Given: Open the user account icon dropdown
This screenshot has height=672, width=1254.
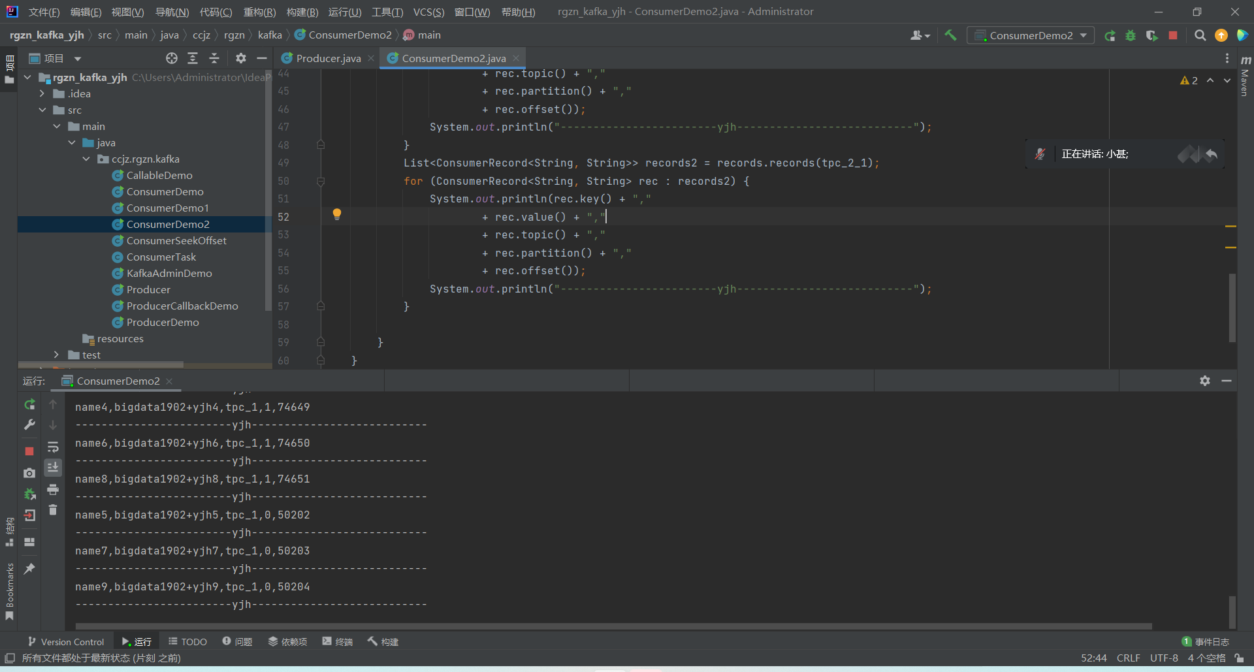Looking at the screenshot, I should [x=920, y=35].
